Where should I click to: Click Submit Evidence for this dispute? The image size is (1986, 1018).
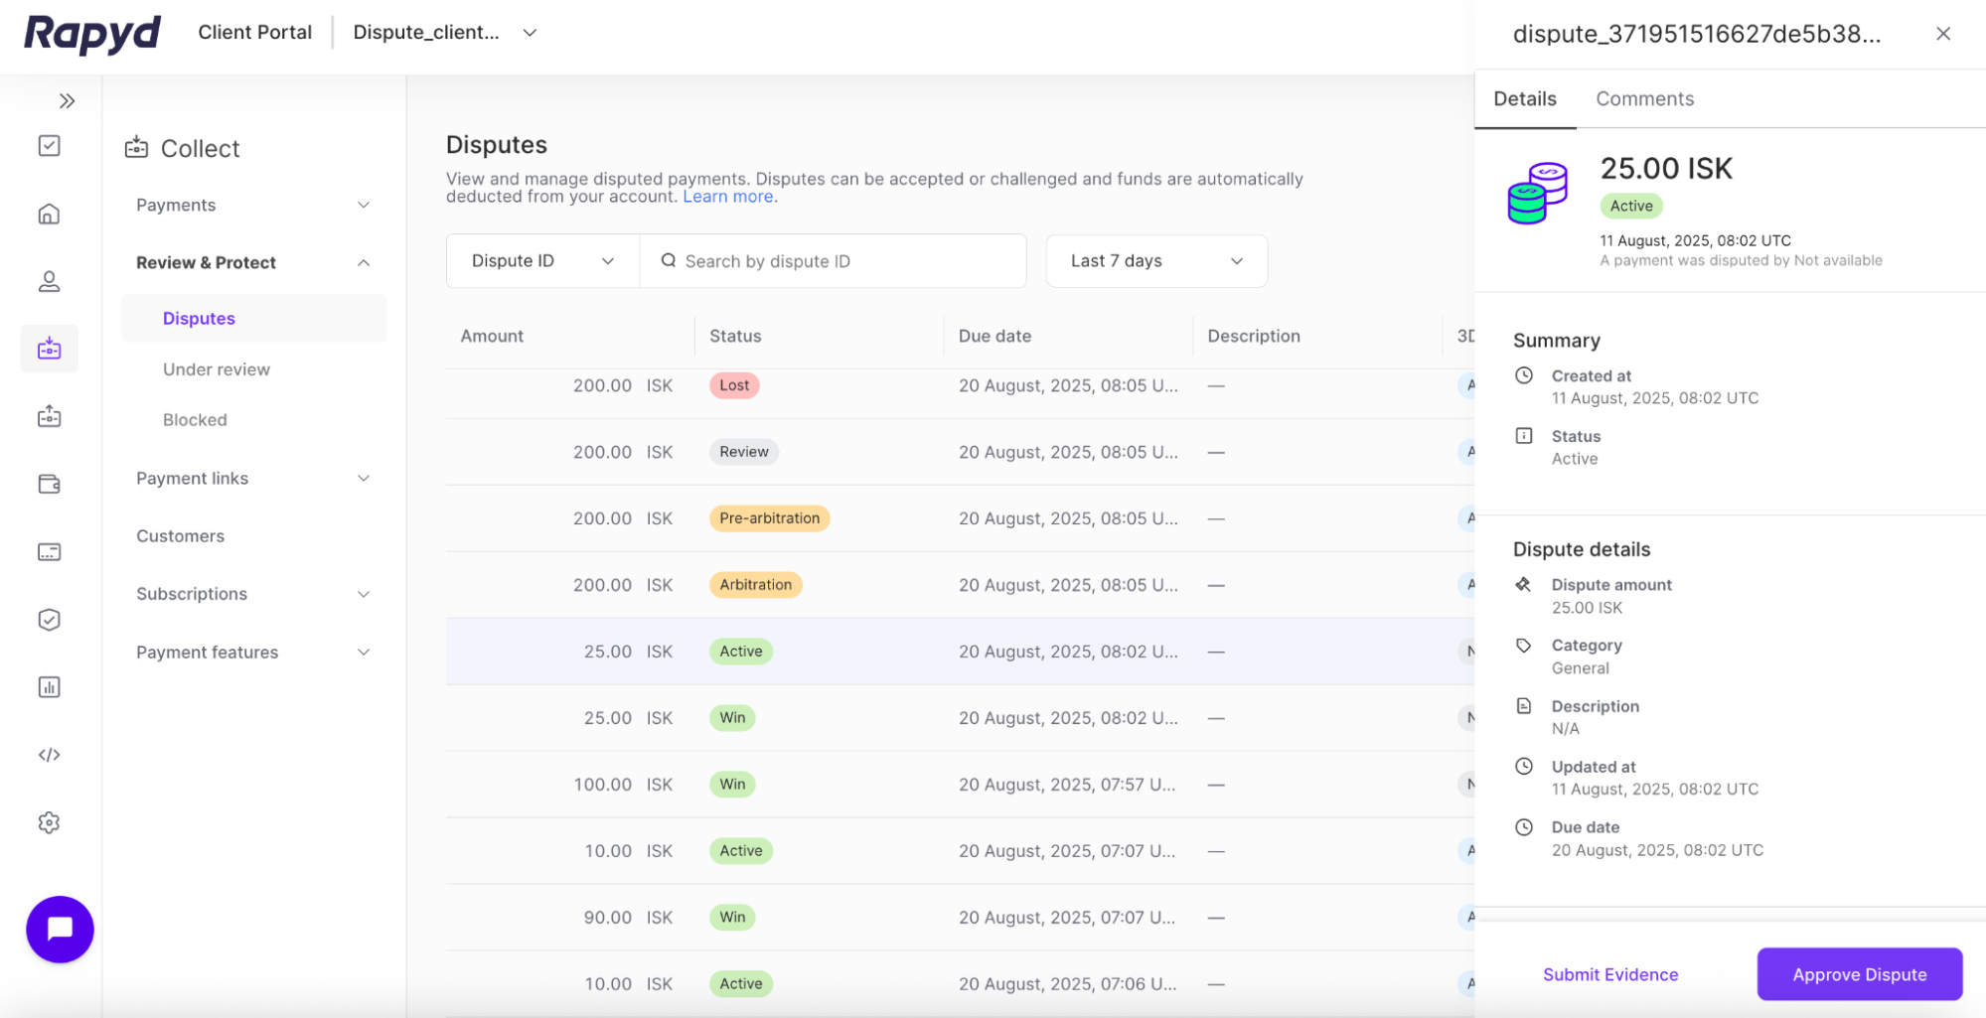[1609, 974]
